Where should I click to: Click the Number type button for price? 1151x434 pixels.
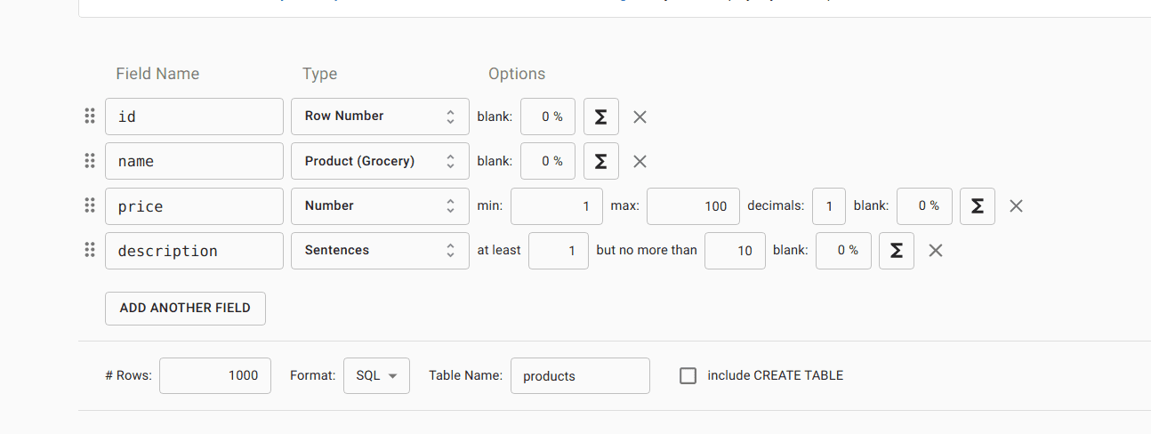(x=380, y=206)
